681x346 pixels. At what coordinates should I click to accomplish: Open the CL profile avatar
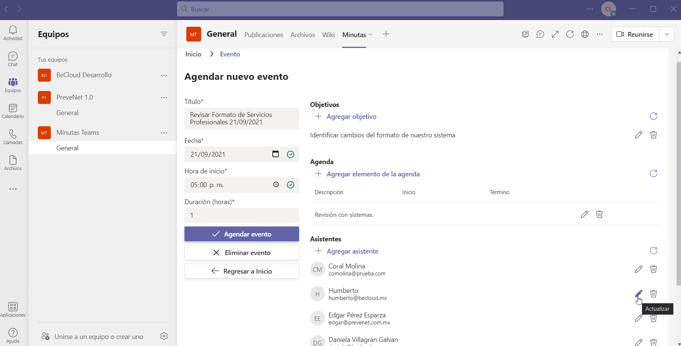coord(609,9)
